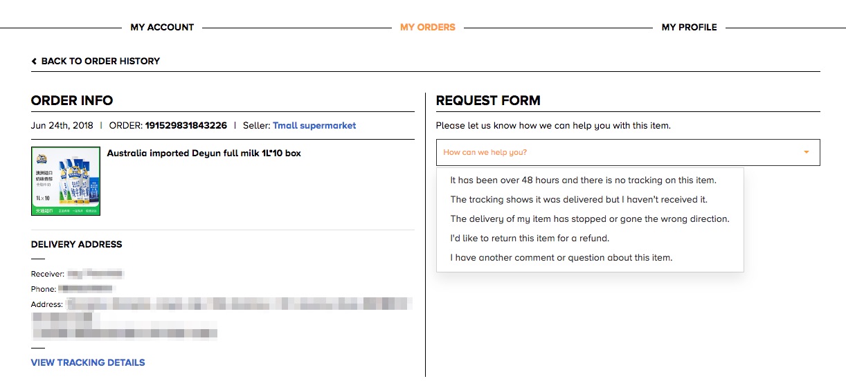Open the Tmall supermarket seller link

click(314, 125)
